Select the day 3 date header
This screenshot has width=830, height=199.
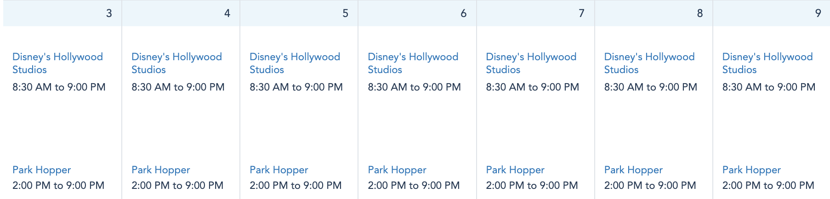[109, 13]
